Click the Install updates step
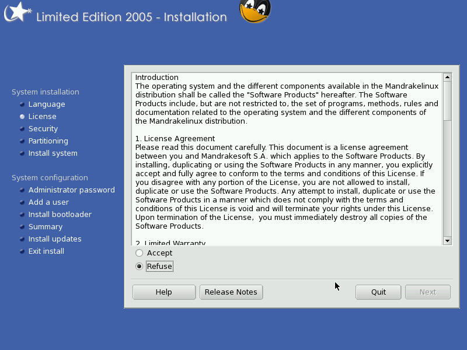The image size is (467, 350). tap(55, 239)
